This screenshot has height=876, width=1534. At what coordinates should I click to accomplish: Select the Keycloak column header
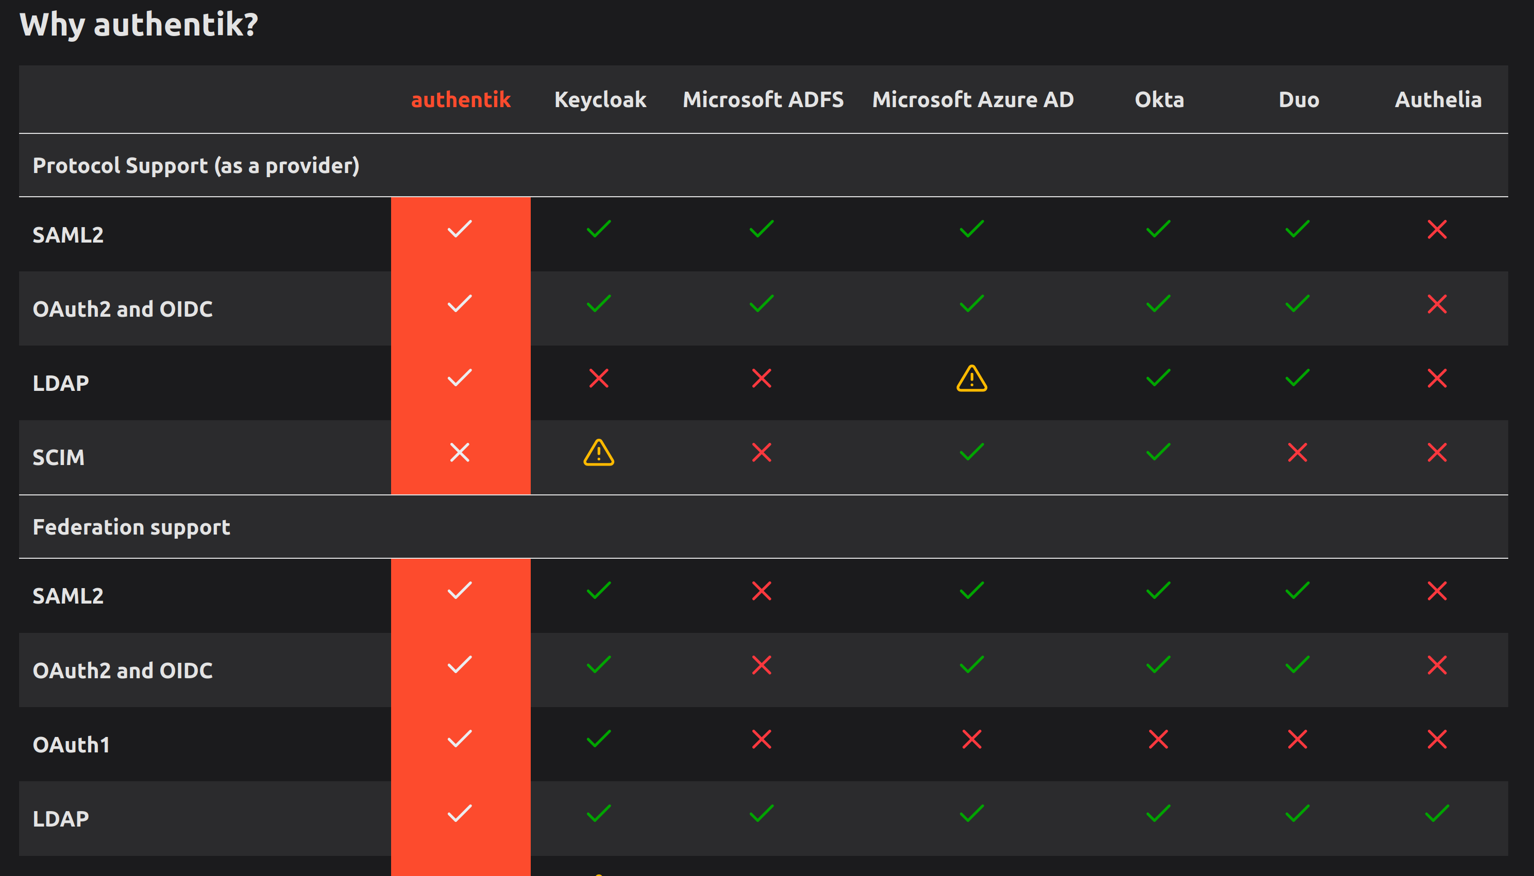pos(600,99)
